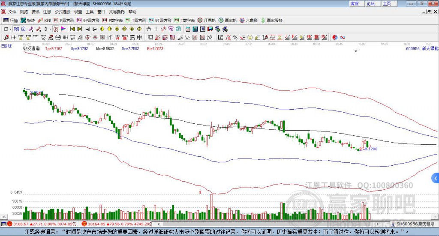Open the 六角形 hexagon tool
This screenshot has height=236, width=439.
(249, 21)
